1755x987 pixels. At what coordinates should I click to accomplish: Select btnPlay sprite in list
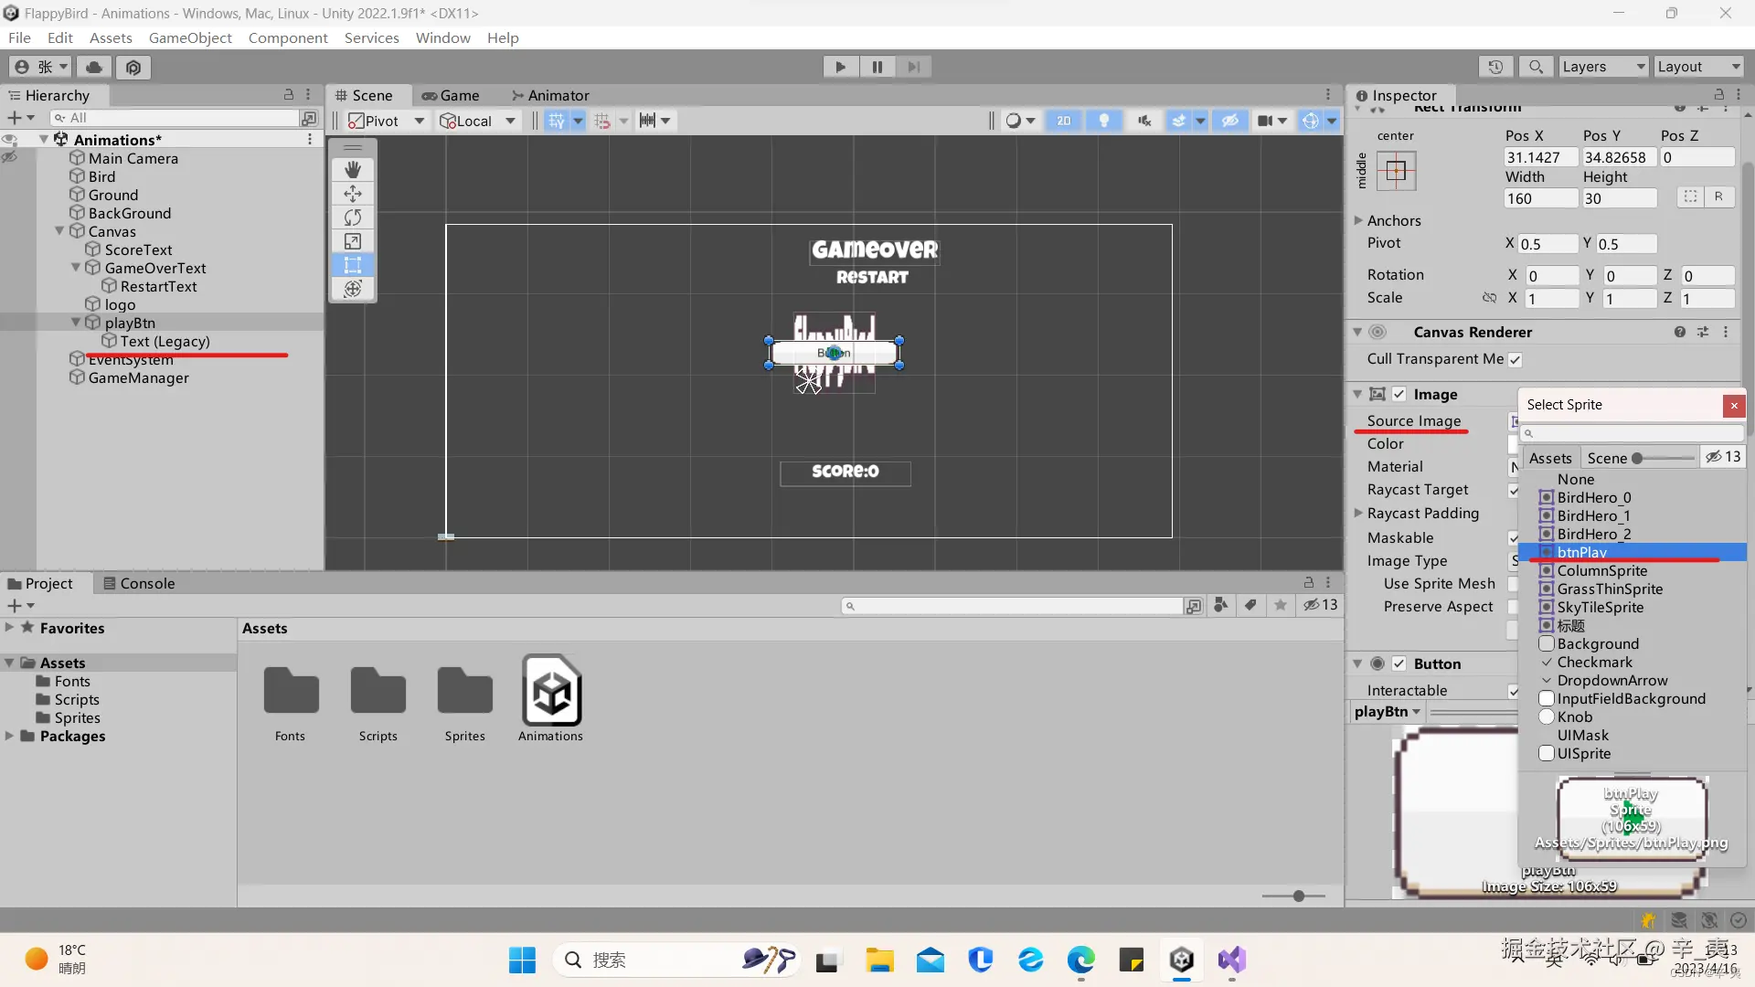tap(1581, 552)
